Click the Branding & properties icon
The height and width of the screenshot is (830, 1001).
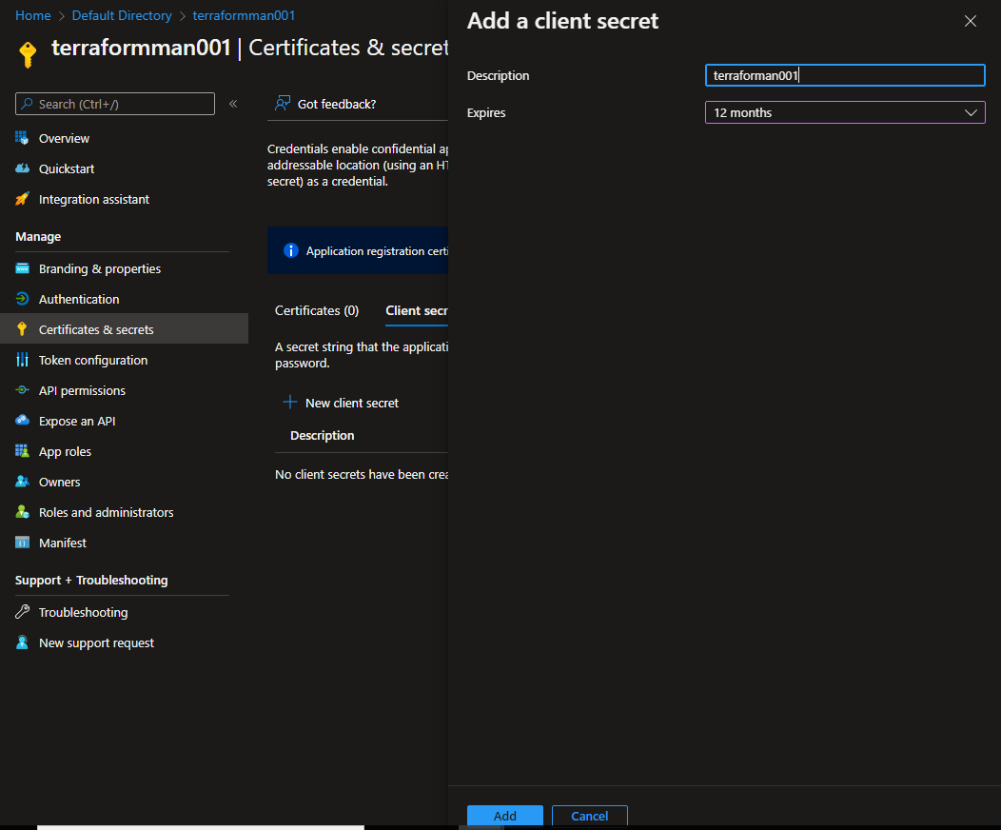[22, 268]
